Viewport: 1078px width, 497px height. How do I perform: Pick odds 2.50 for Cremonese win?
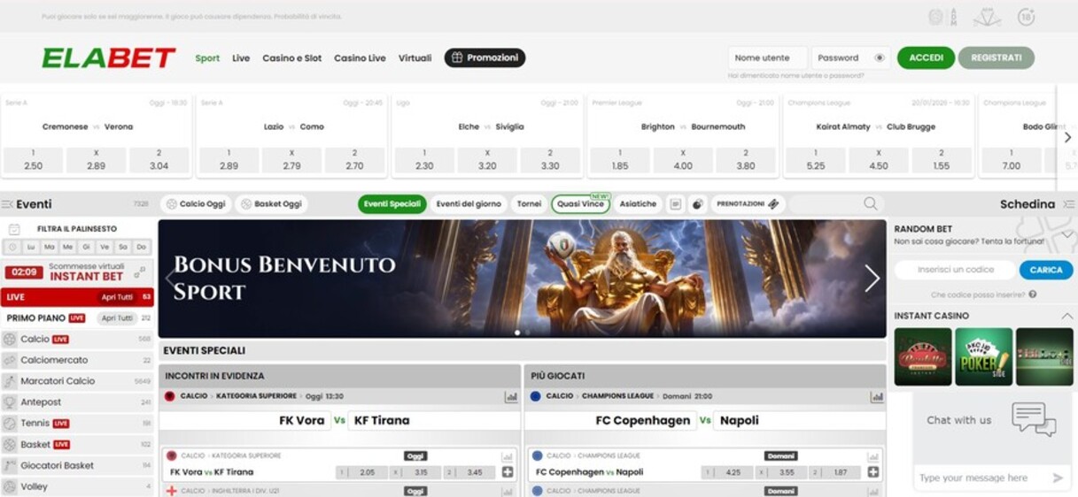click(x=34, y=160)
